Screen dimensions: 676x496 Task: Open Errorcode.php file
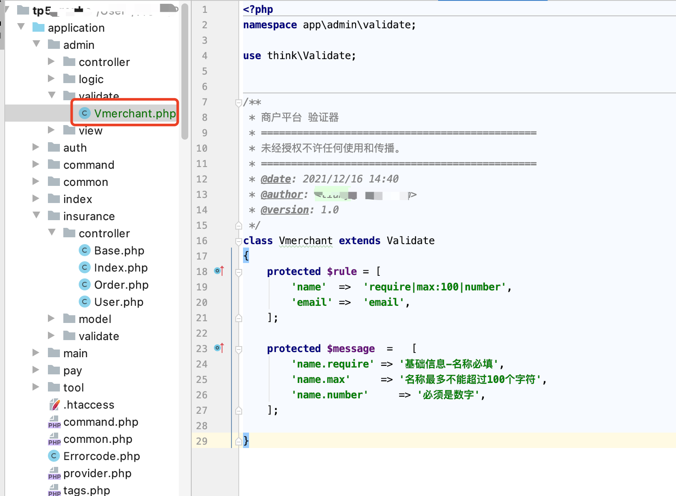click(101, 456)
